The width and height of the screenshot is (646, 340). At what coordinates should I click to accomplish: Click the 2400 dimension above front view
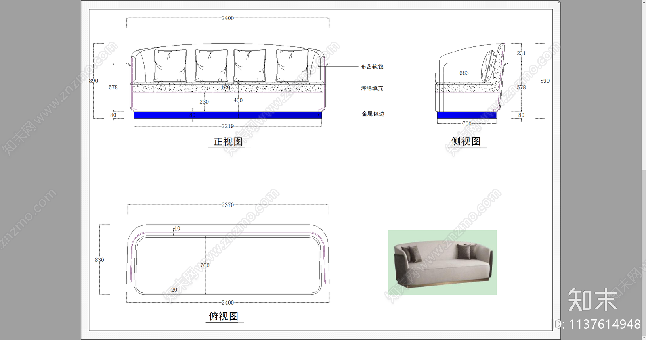(228, 18)
